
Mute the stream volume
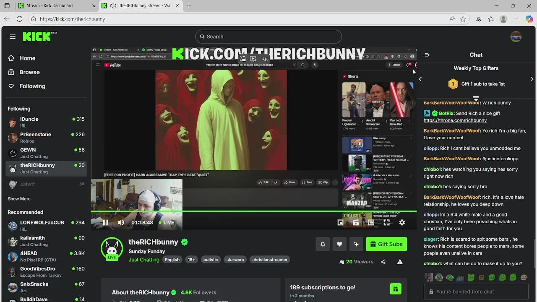coord(121,222)
